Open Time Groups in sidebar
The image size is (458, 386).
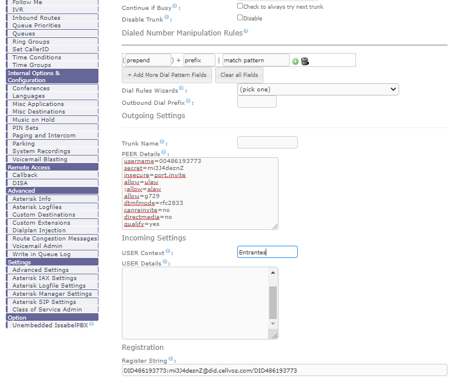click(31, 65)
